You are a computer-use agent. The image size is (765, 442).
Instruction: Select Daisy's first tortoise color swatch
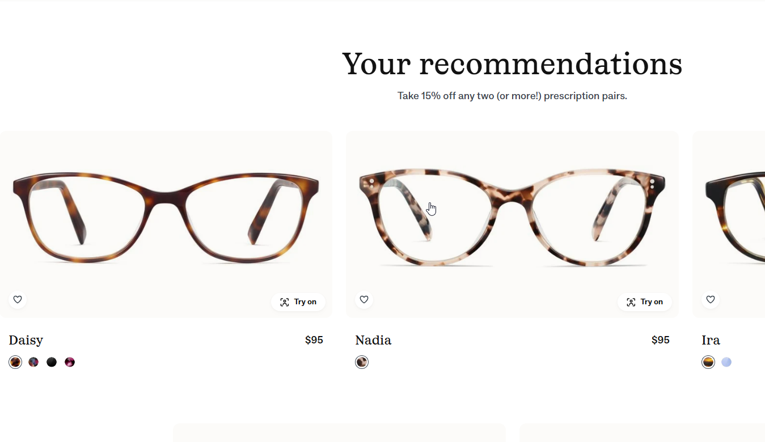(x=15, y=362)
